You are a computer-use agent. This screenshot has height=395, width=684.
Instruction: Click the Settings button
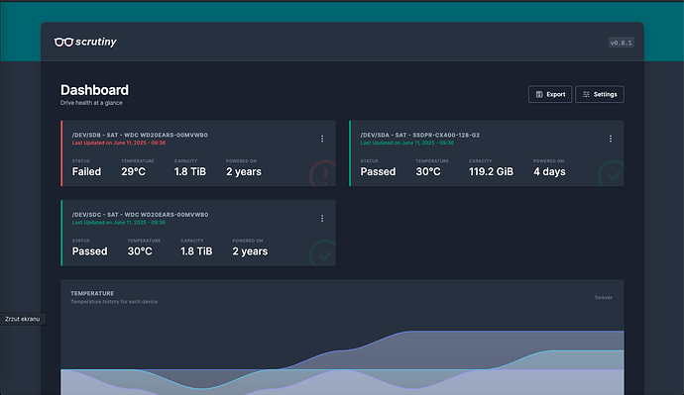click(600, 94)
